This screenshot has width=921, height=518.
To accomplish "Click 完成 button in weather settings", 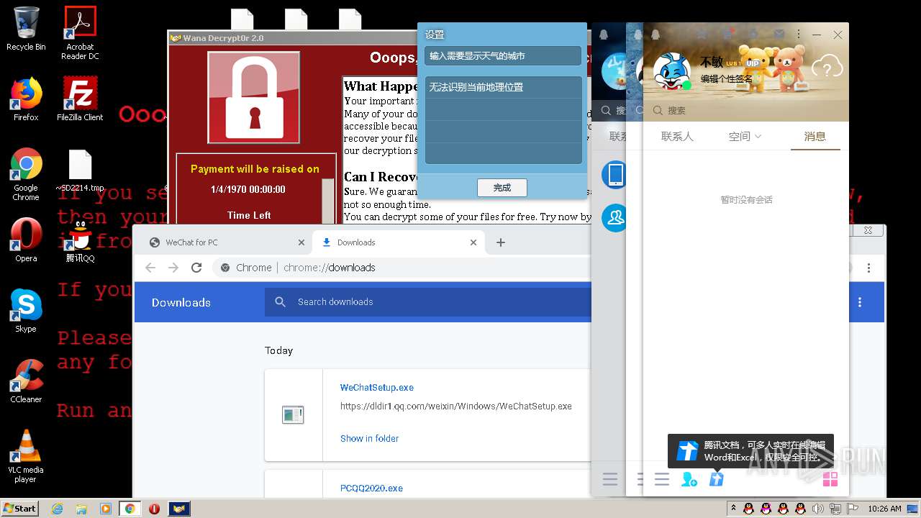I will pyautogui.click(x=502, y=188).
